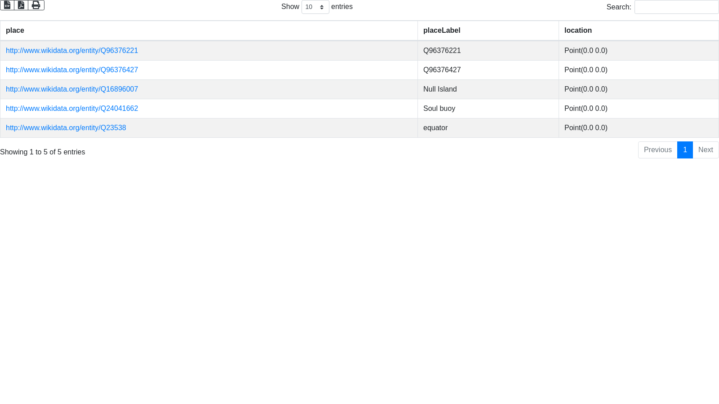Open the Show entries dropdown
The height and width of the screenshot is (404, 719).
315,7
